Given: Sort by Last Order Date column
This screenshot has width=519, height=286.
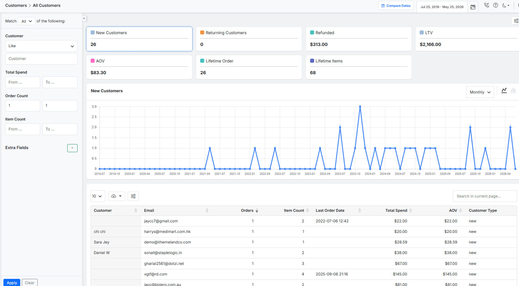Looking at the screenshot, I should tap(360, 211).
